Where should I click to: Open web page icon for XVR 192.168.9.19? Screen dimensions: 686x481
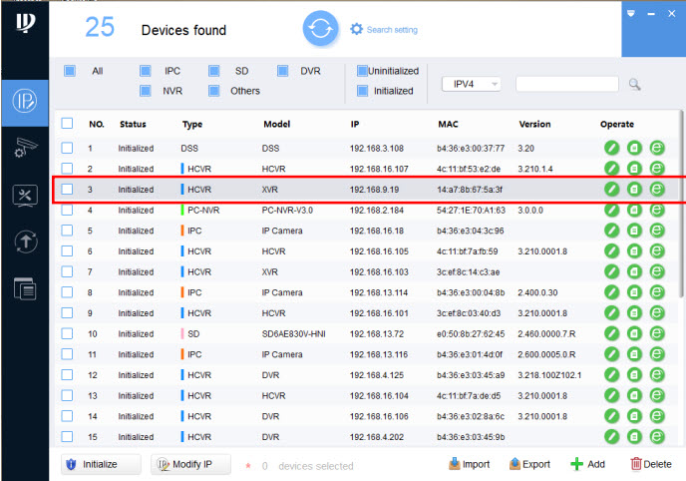click(657, 189)
